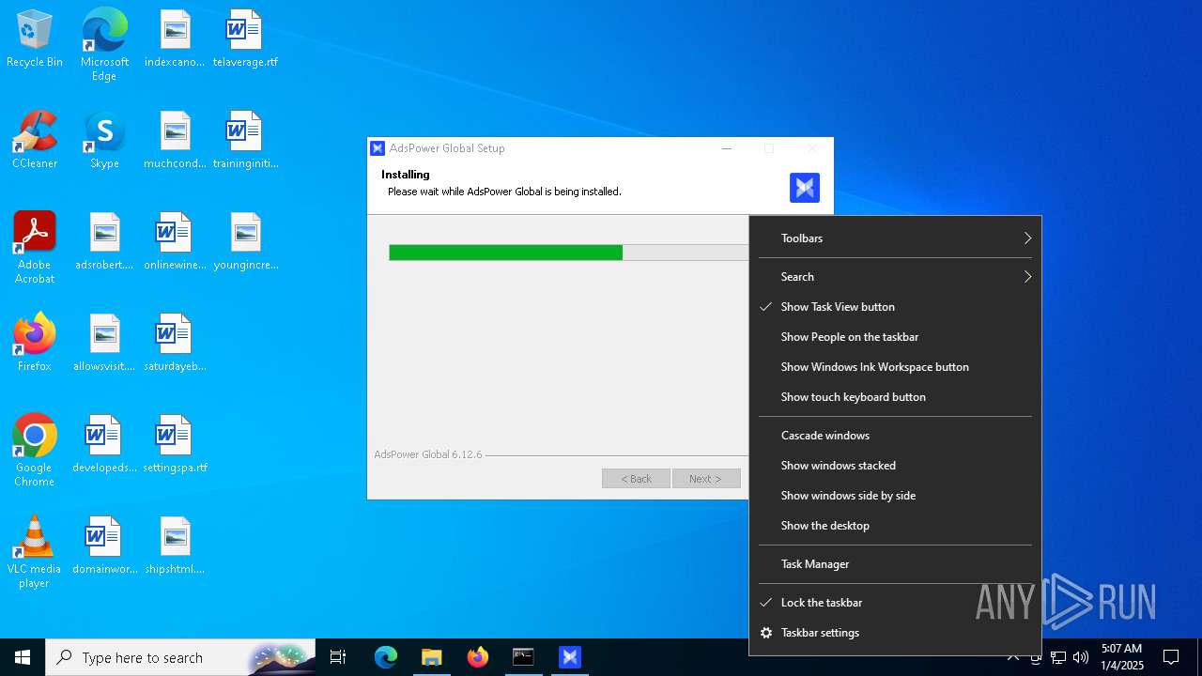Image resolution: width=1202 pixels, height=676 pixels.
Task: Select the indexcano image file icon
Action: tap(175, 39)
